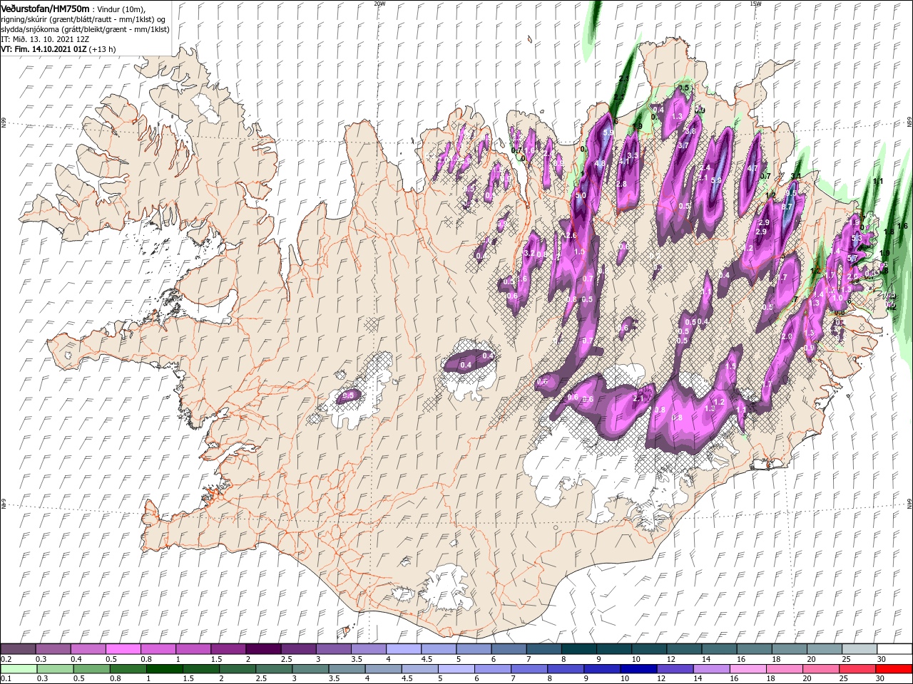Click the very dark purple 2 snow swatch
This screenshot has height=684, width=913.
point(263,649)
